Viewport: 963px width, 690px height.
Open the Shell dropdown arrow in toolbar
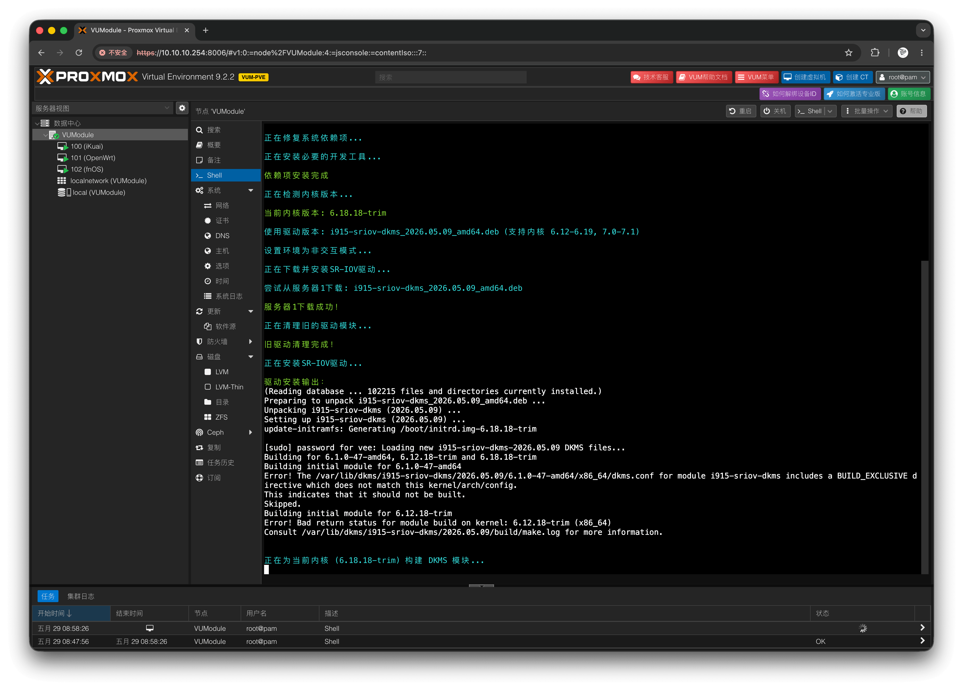[x=830, y=111]
